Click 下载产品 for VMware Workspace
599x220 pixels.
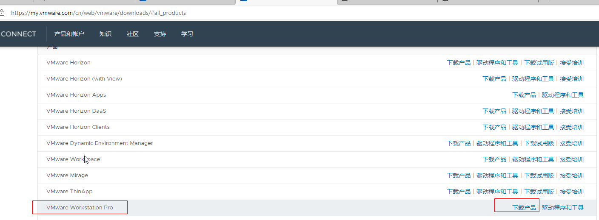pos(494,159)
